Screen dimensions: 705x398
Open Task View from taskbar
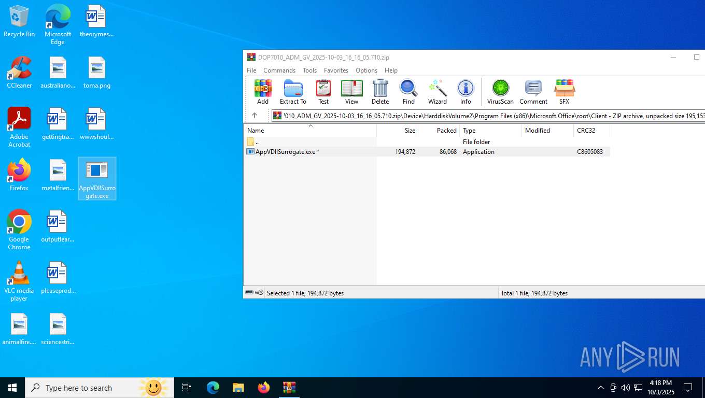click(x=187, y=388)
